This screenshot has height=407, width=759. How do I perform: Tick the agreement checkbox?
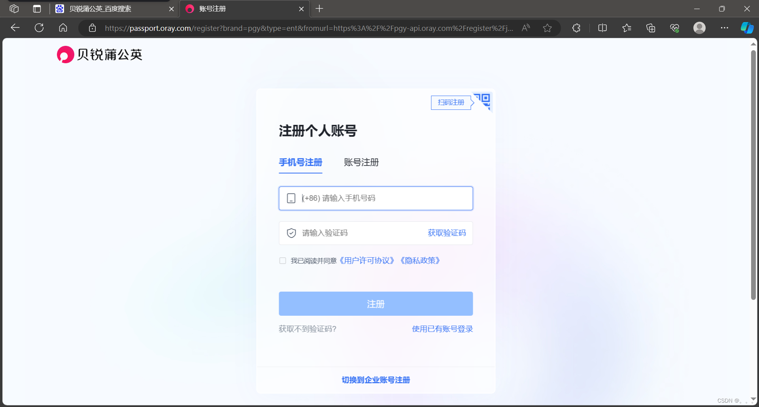click(x=283, y=261)
